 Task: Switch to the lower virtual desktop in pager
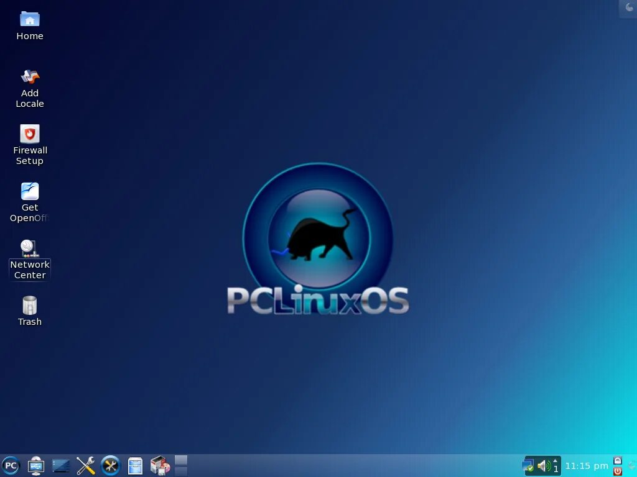181,471
